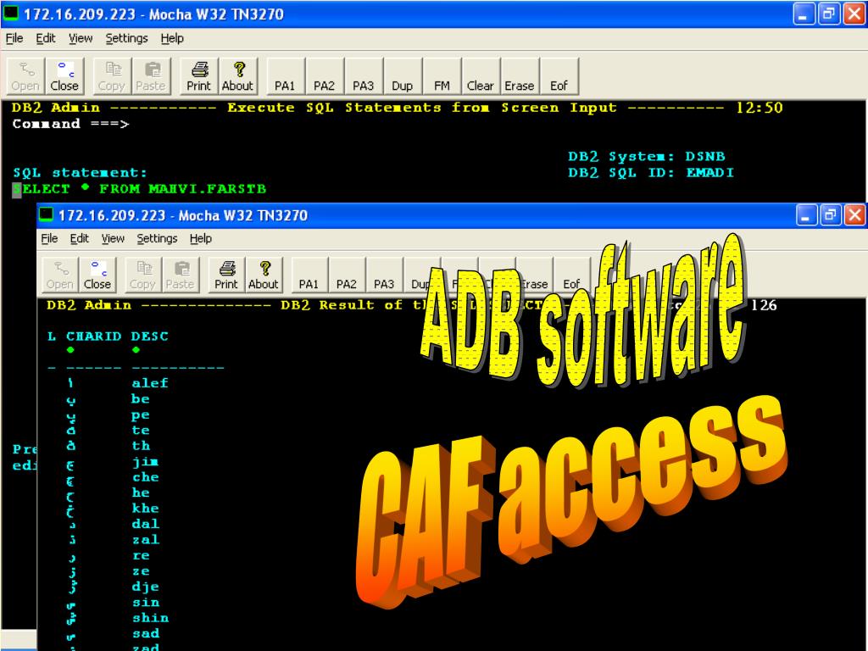Send PA3 key in the back window
868x651 pixels.
tap(363, 75)
